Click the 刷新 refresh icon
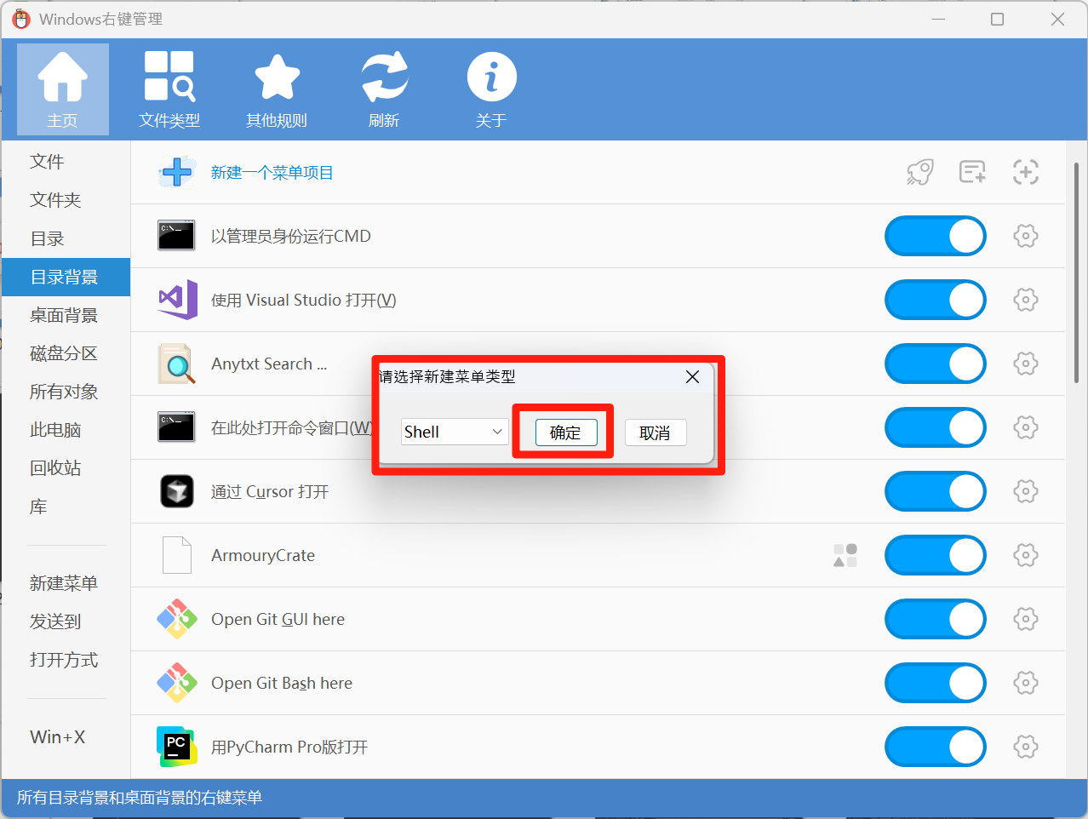 click(384, 89)
